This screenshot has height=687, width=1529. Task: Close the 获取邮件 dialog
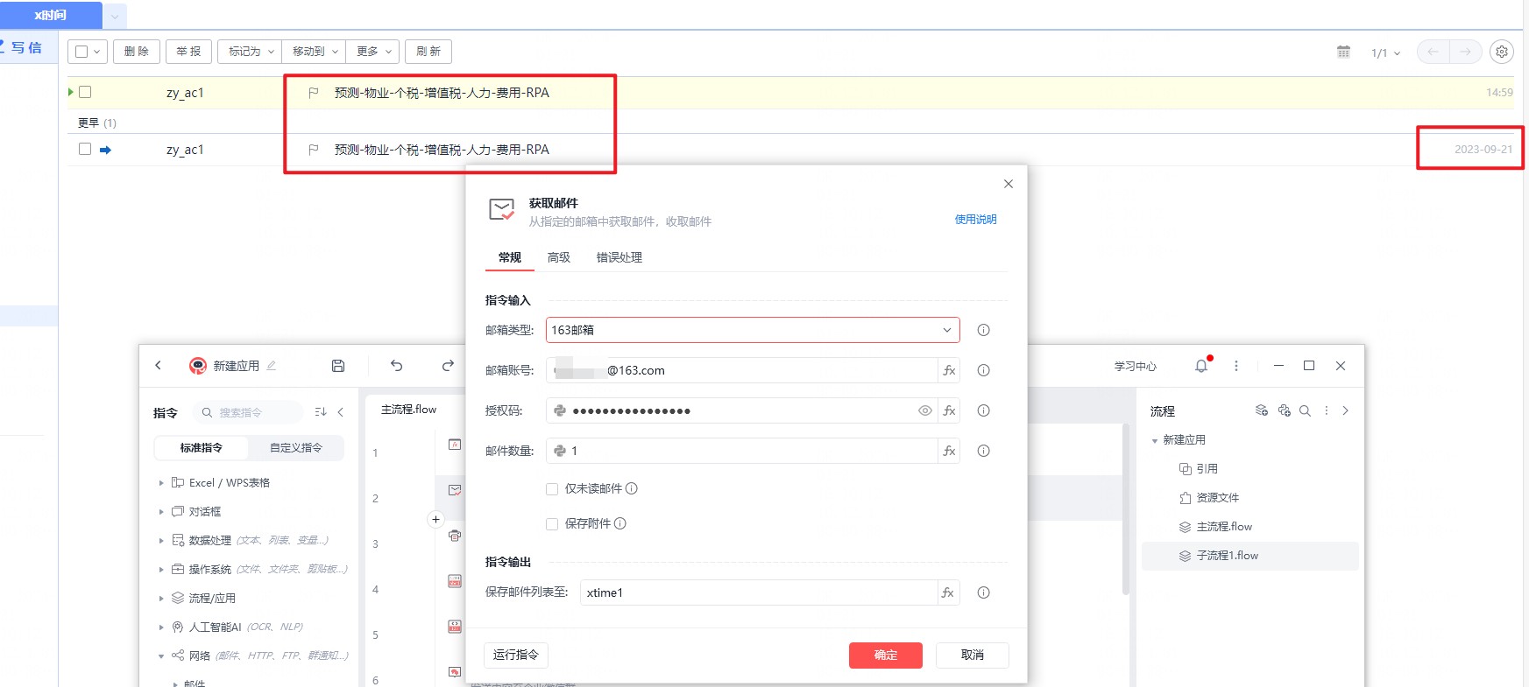1009,184
